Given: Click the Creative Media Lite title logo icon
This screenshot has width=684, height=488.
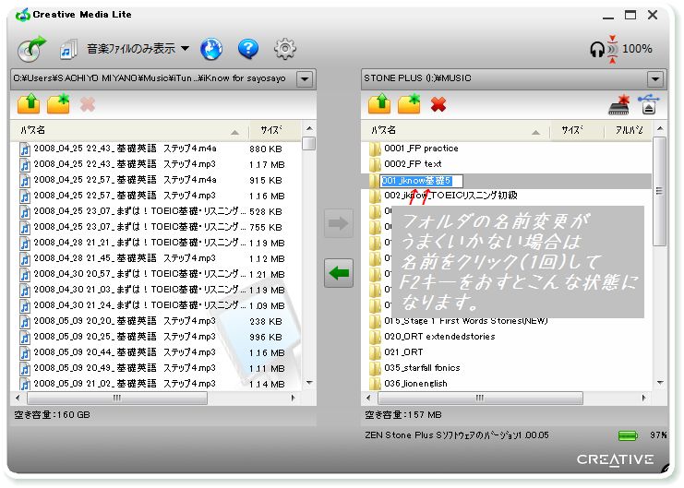Looking at the screenshot, I should pyautogui.click(x=23, y=15).
